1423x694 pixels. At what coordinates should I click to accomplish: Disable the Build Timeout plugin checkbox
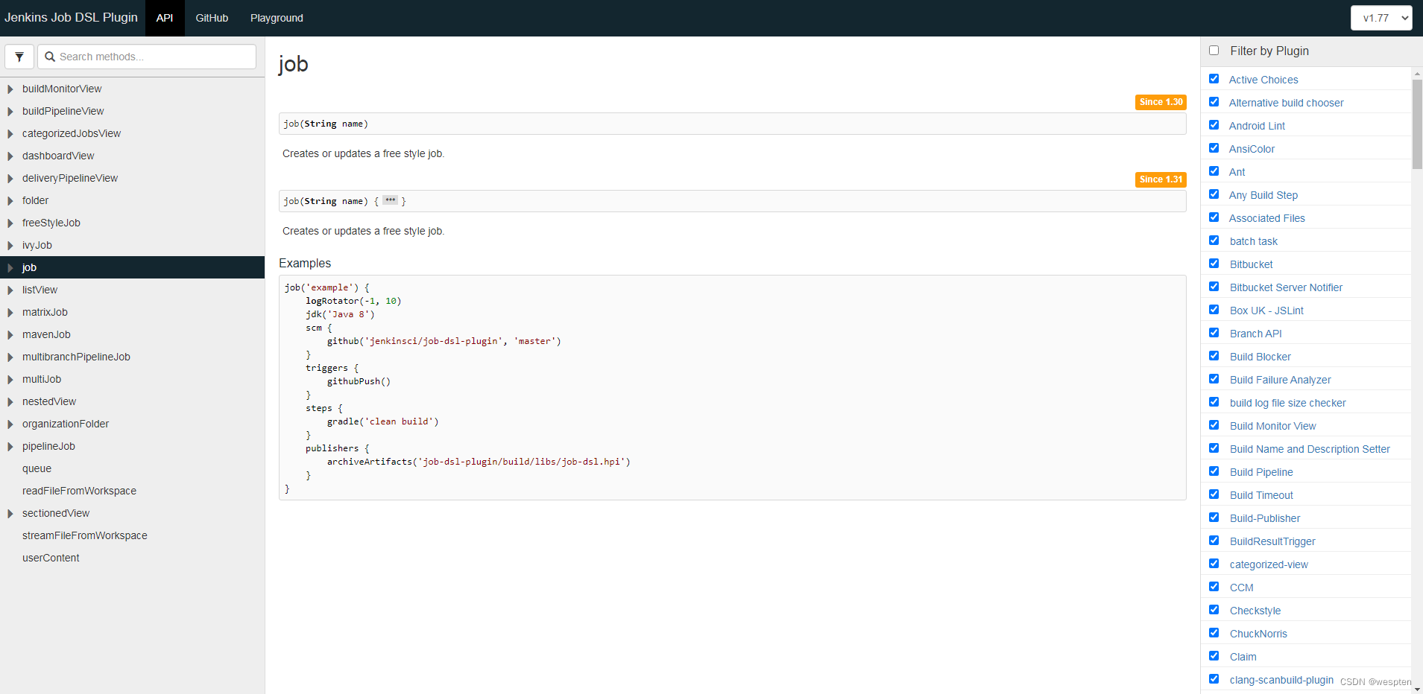tap(1214, 494)
